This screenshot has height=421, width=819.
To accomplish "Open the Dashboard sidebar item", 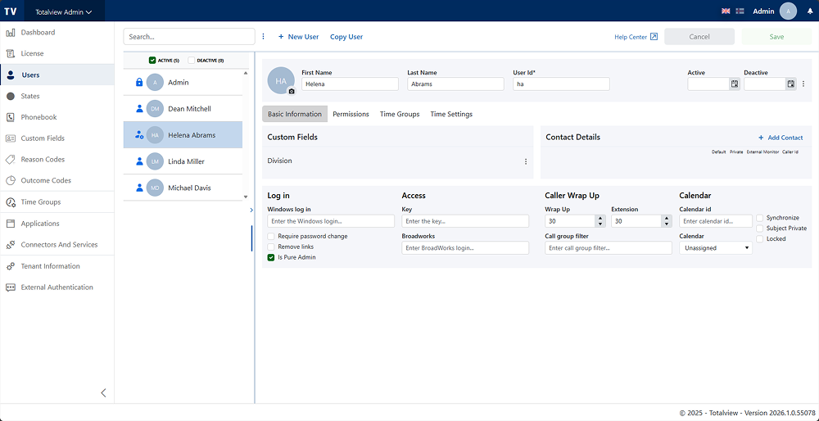I will coord(57,33).
